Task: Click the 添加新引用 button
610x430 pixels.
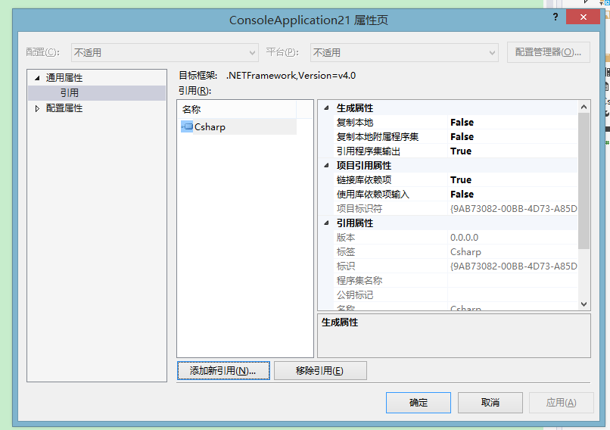Action: 223,371
